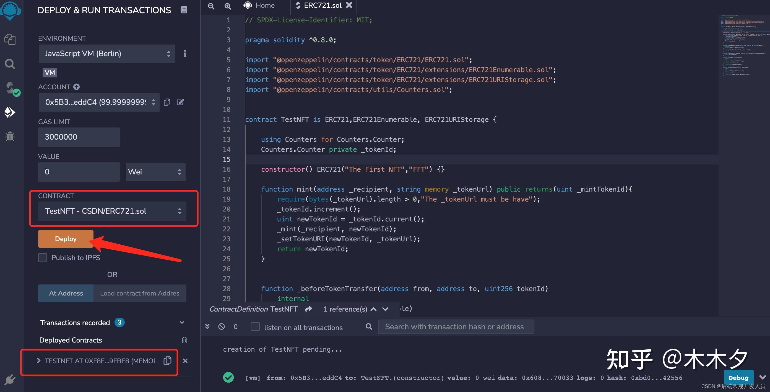Check listen on all transactions
The width and height of the screenshot is (770, 392).
[x=255, y=327]
